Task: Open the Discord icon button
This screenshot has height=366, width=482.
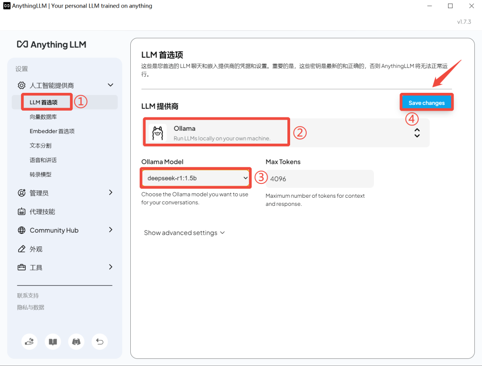Action: pos(76,342)
